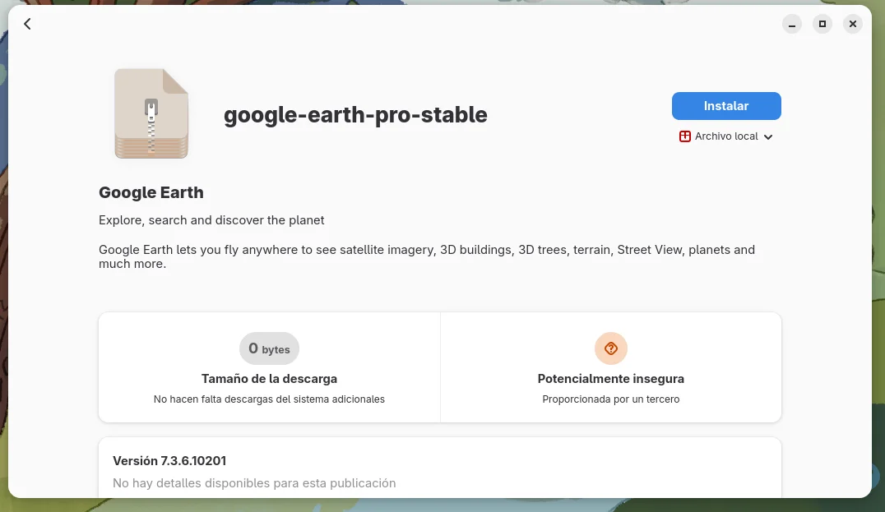The height and width of the screenshot is (512, 885).
Task: Click the 0 bytes size badge
Action: [x=269, y=348]
